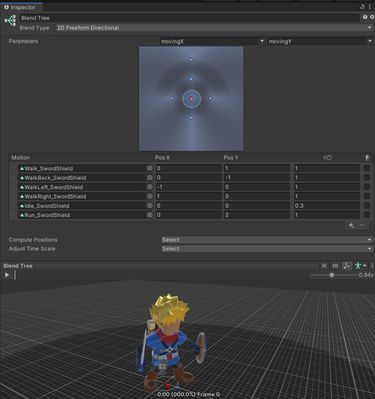The image size is (375, 399).
Task: Edit Pos Y field of WalkBack_SwordShield
Action: (x=257, y=178)
